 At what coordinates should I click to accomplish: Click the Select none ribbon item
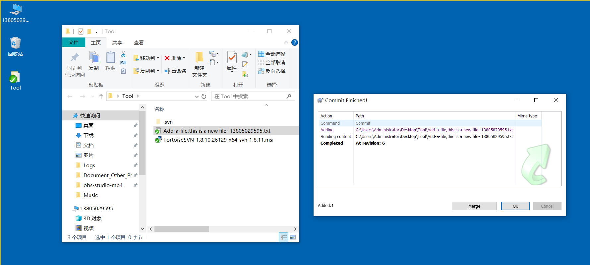(272, 62)
